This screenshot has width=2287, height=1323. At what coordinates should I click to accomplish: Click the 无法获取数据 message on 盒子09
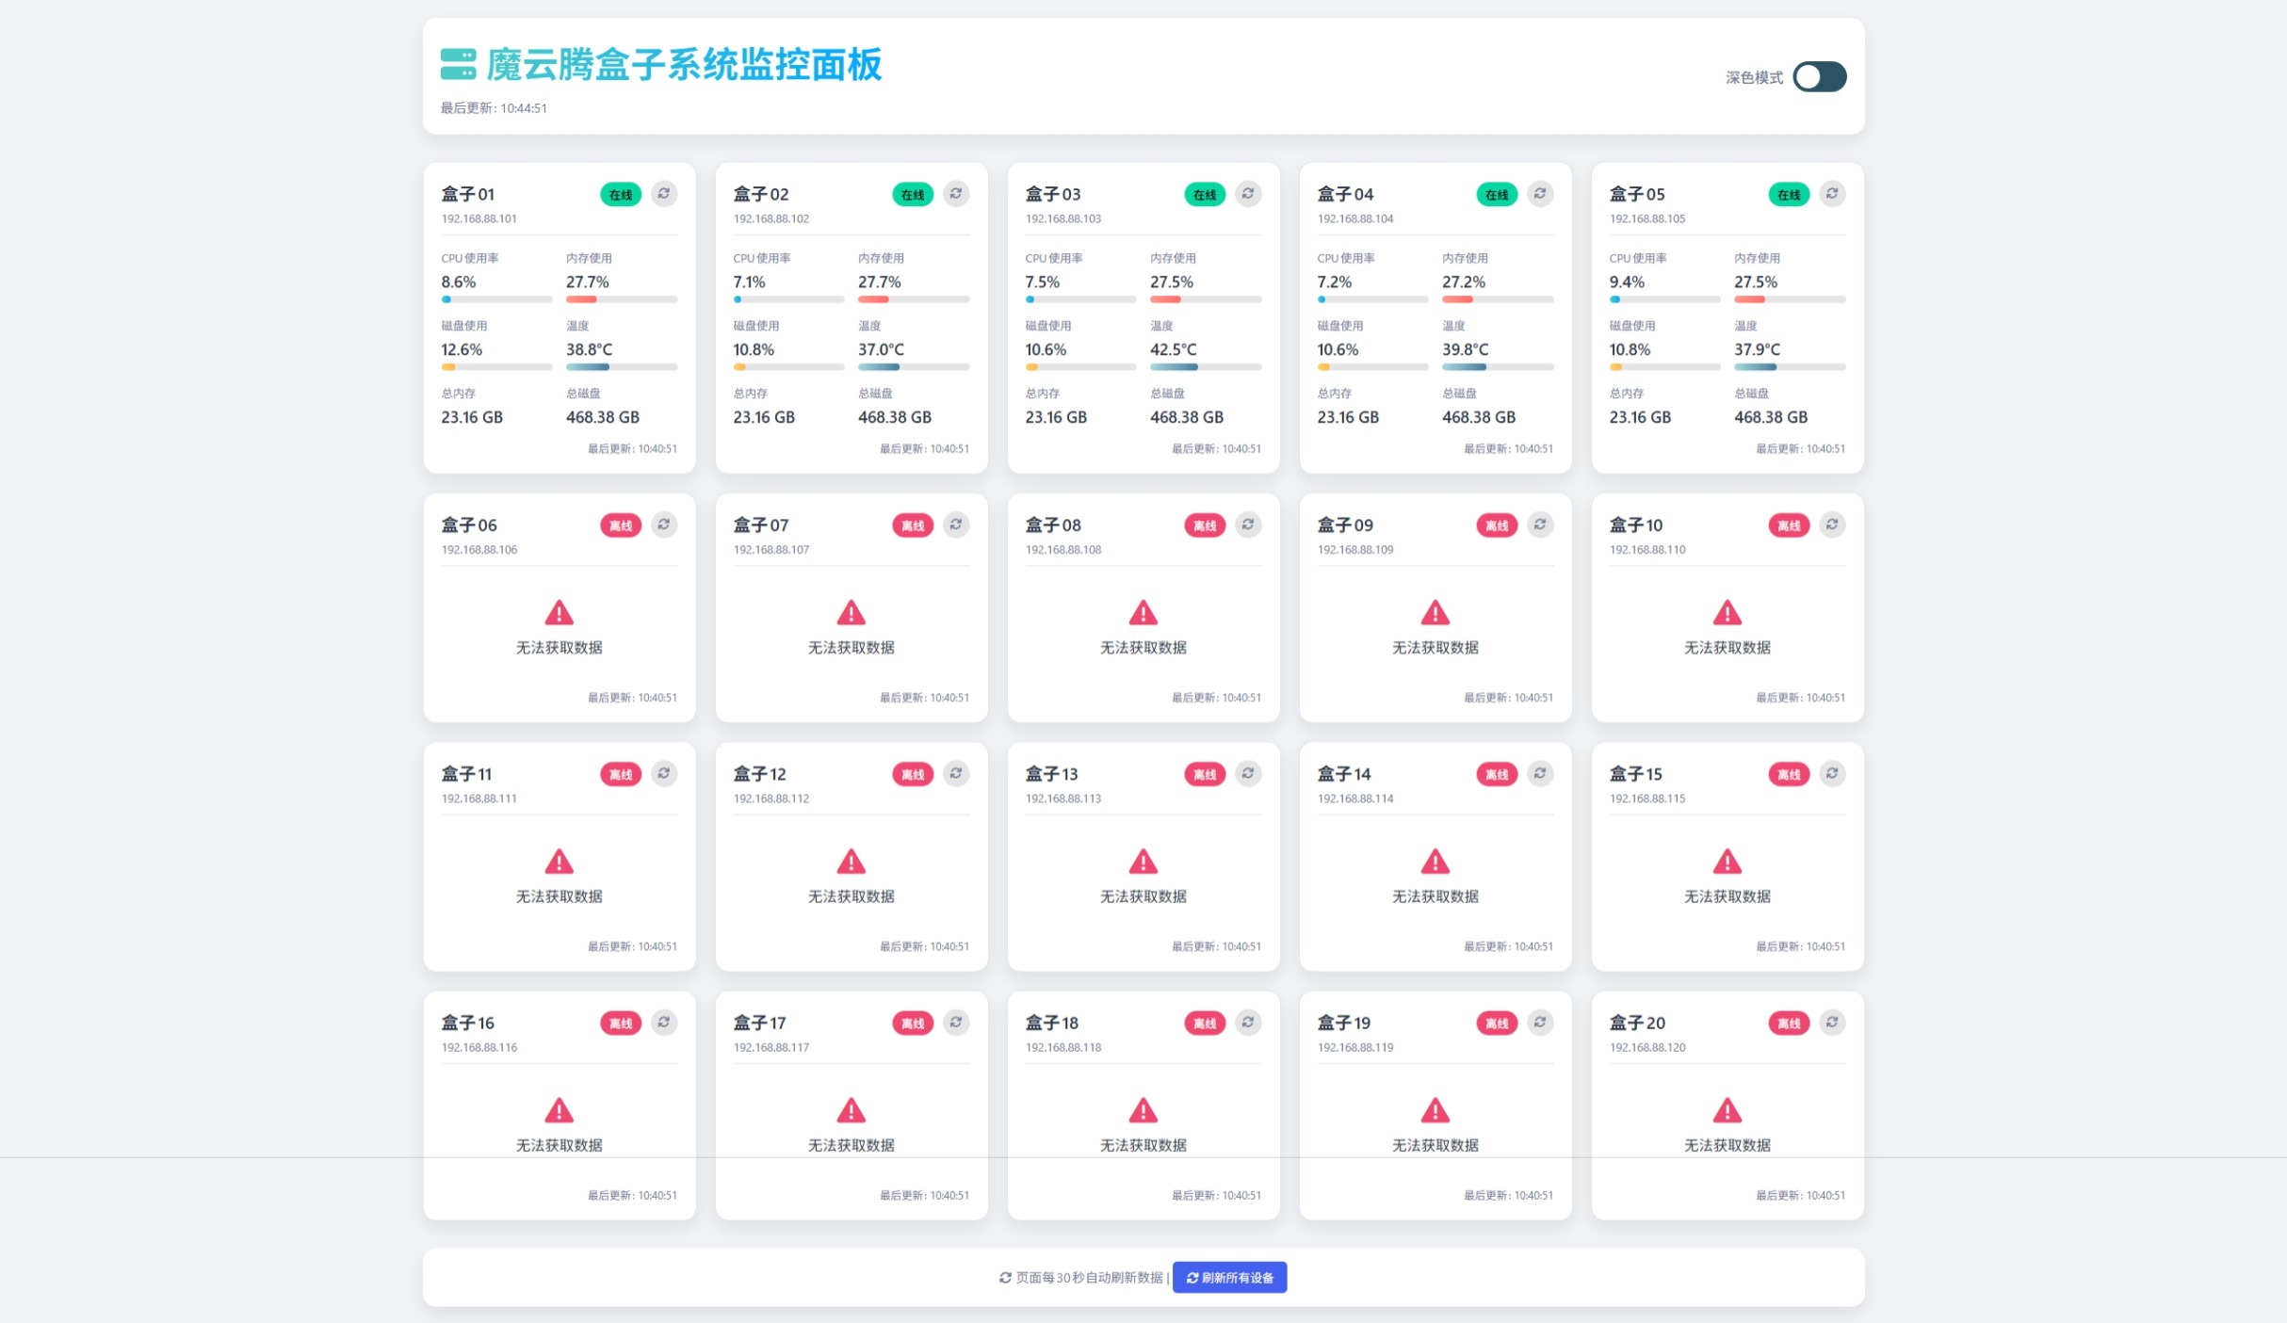(x=1435, y=647)
